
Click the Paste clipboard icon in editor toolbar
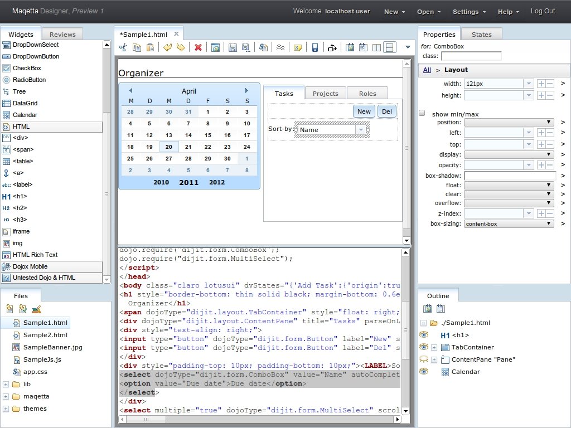pos(150,47)
